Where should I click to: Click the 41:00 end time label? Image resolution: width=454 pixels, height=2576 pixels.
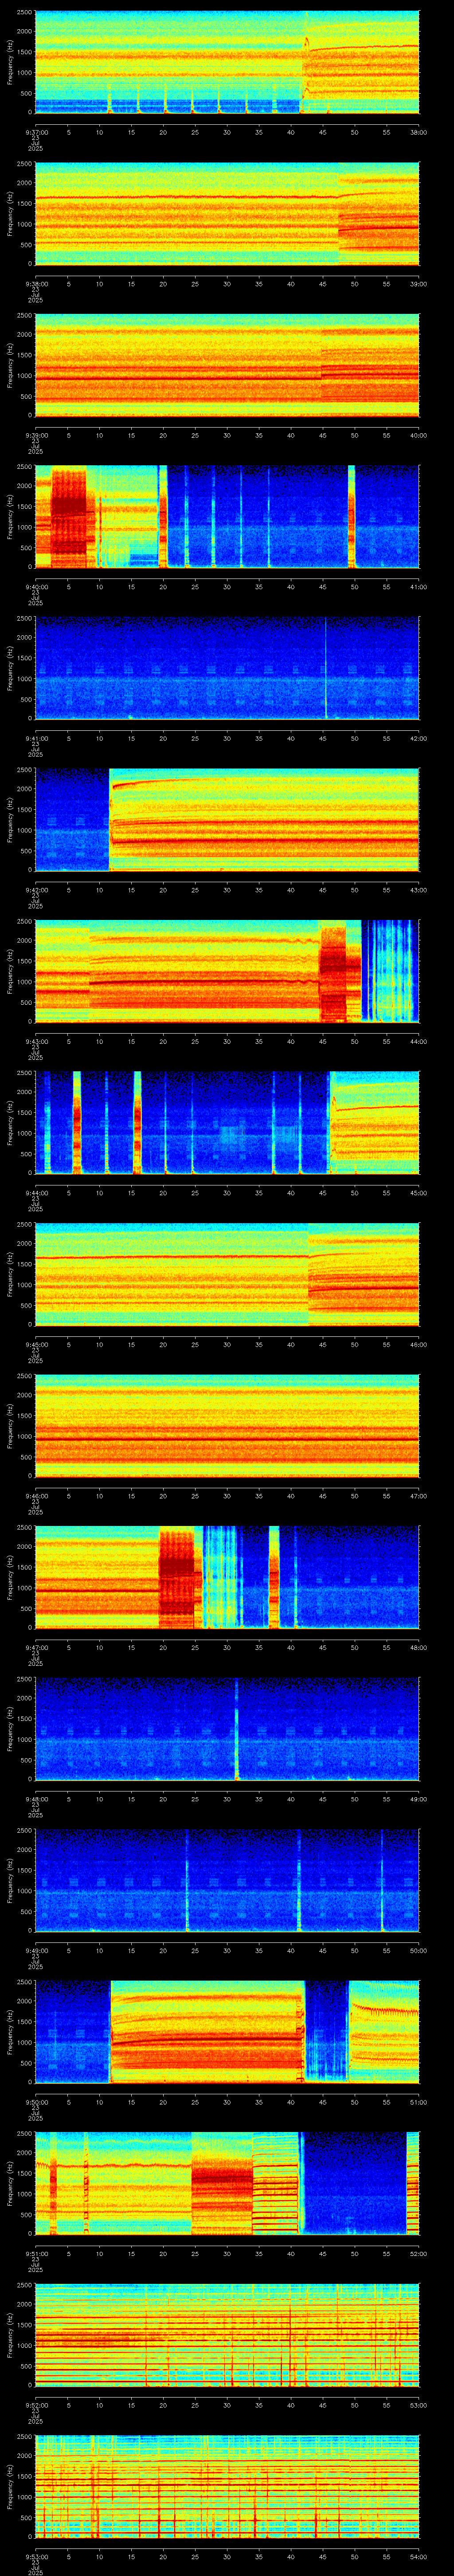click(x=418, y=587)
